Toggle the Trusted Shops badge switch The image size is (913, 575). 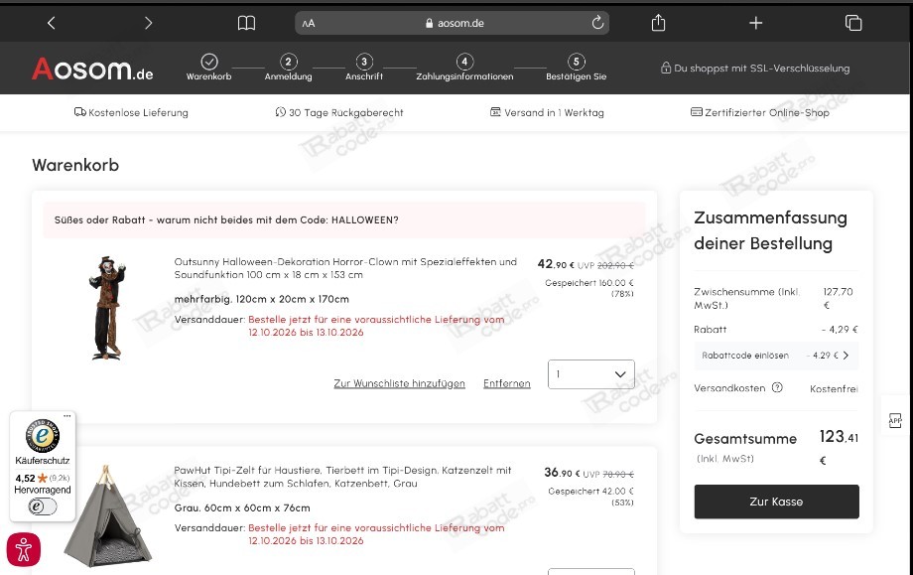point(43,506)
